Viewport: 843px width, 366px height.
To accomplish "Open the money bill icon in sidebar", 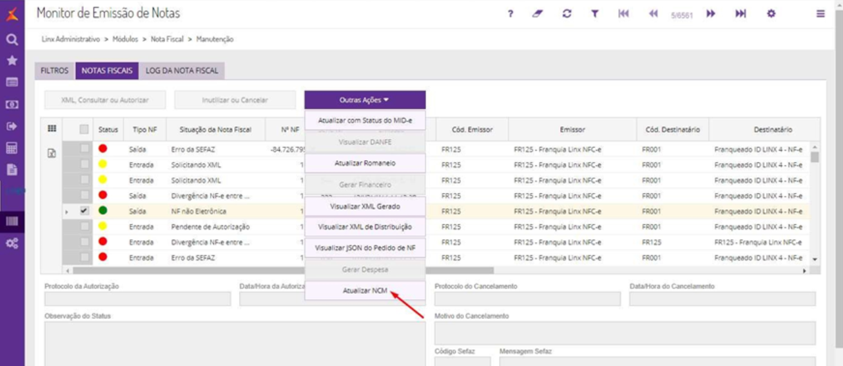I will click(x=12, y=104).
